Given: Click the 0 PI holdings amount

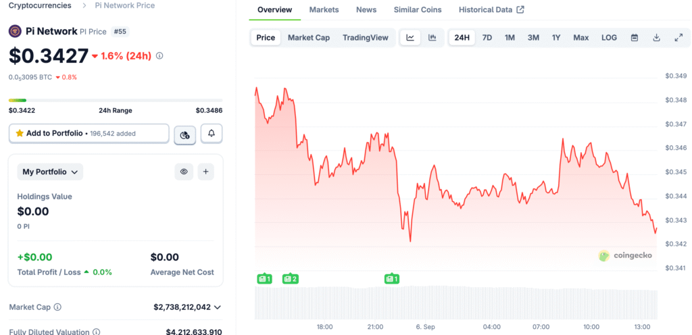Looking at the screenshot, I should (x=24, y=226).
